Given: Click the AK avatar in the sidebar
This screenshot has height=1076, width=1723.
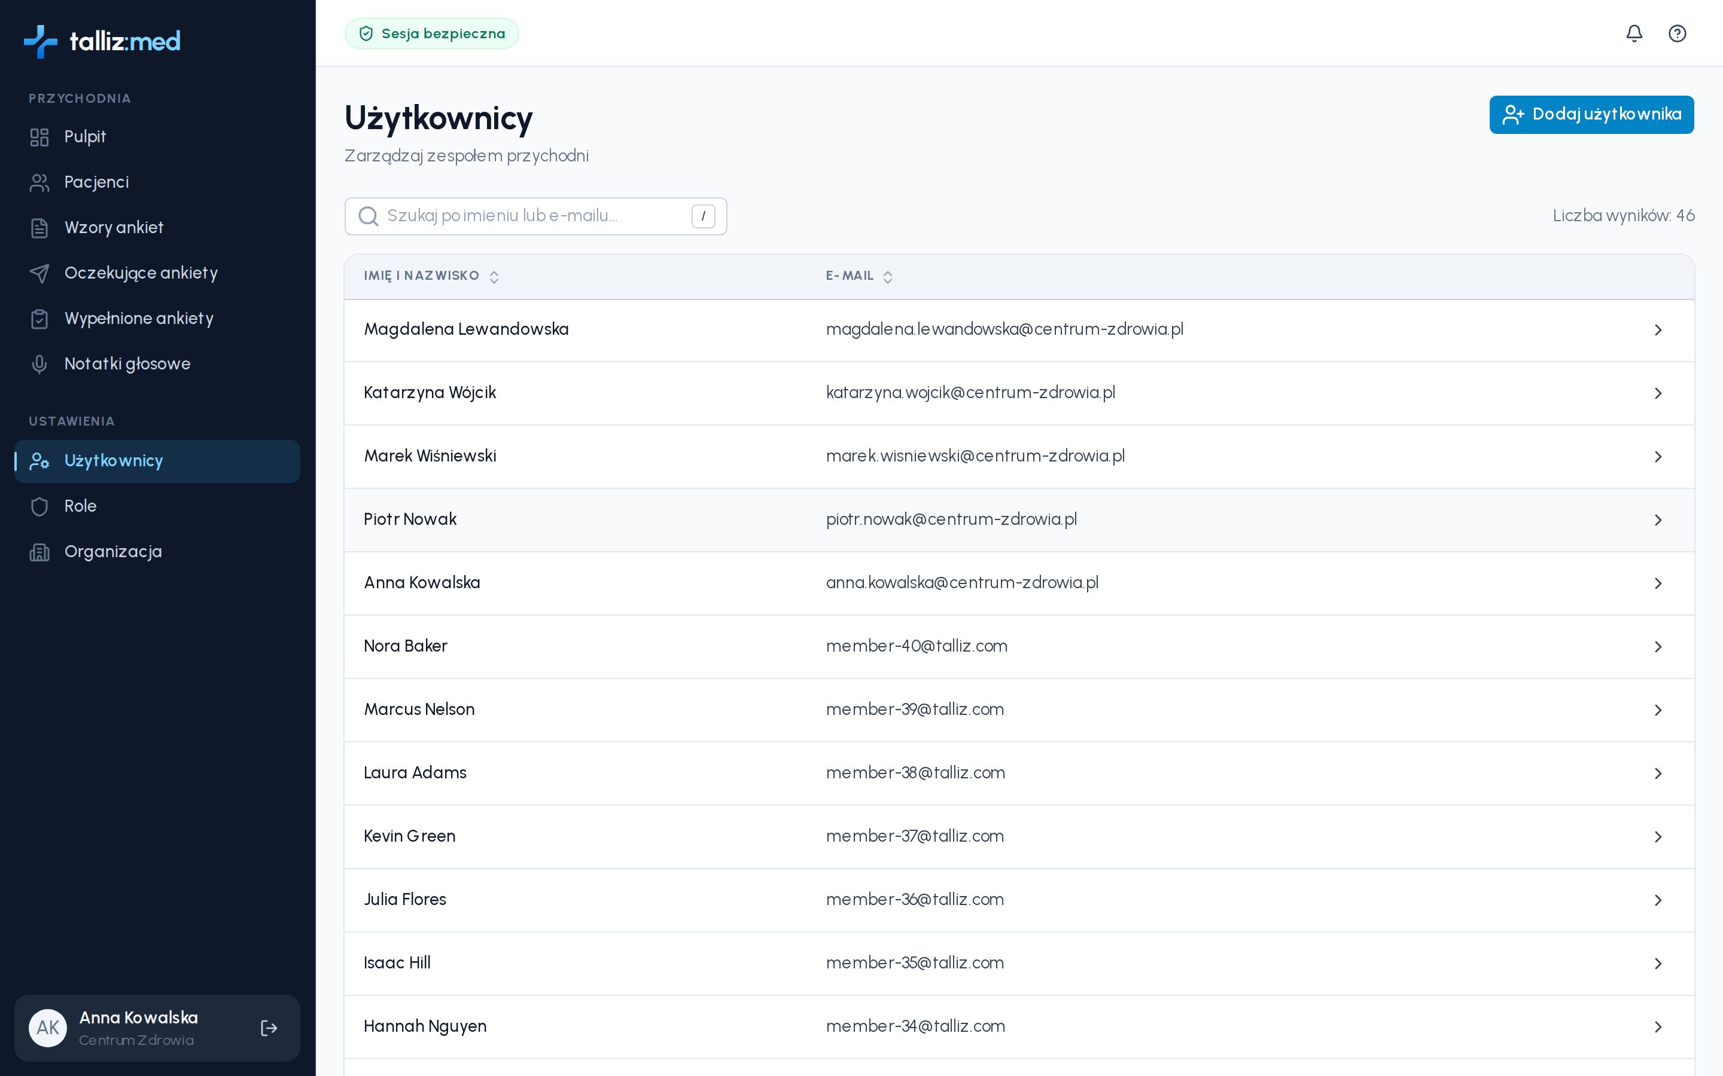Looking at the screenshot, I should click(x=48, y=1028).
